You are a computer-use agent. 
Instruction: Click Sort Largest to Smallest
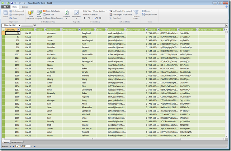[x=120, y=14]
